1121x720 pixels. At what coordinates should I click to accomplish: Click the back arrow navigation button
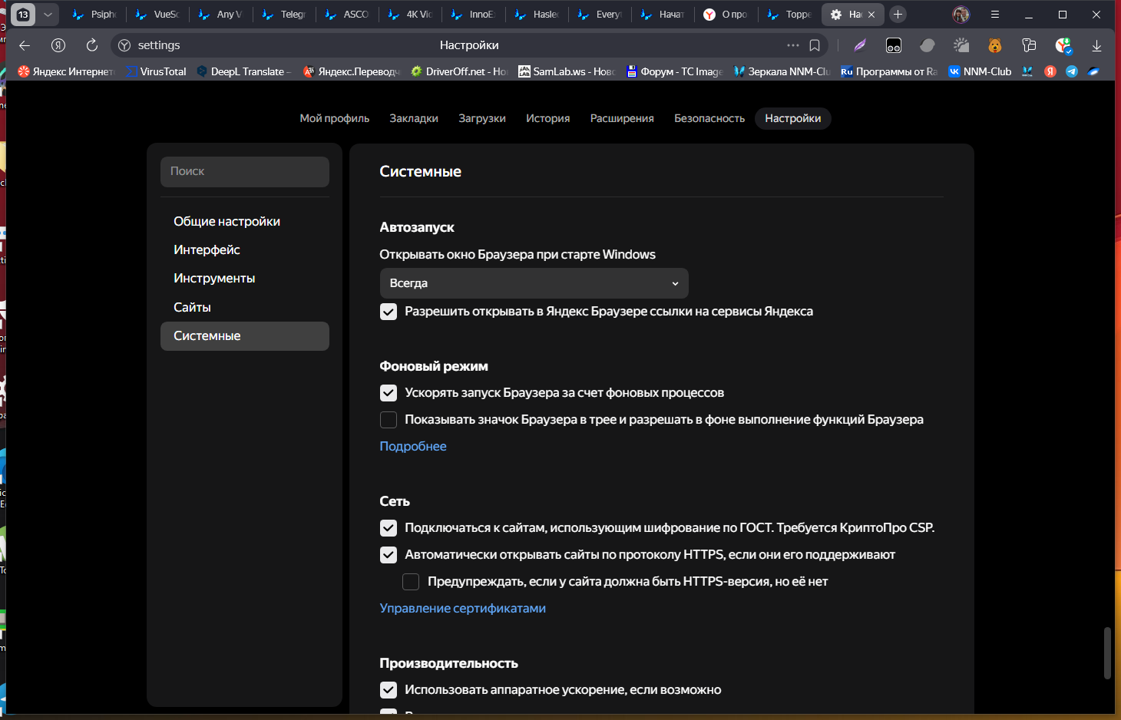25,45
